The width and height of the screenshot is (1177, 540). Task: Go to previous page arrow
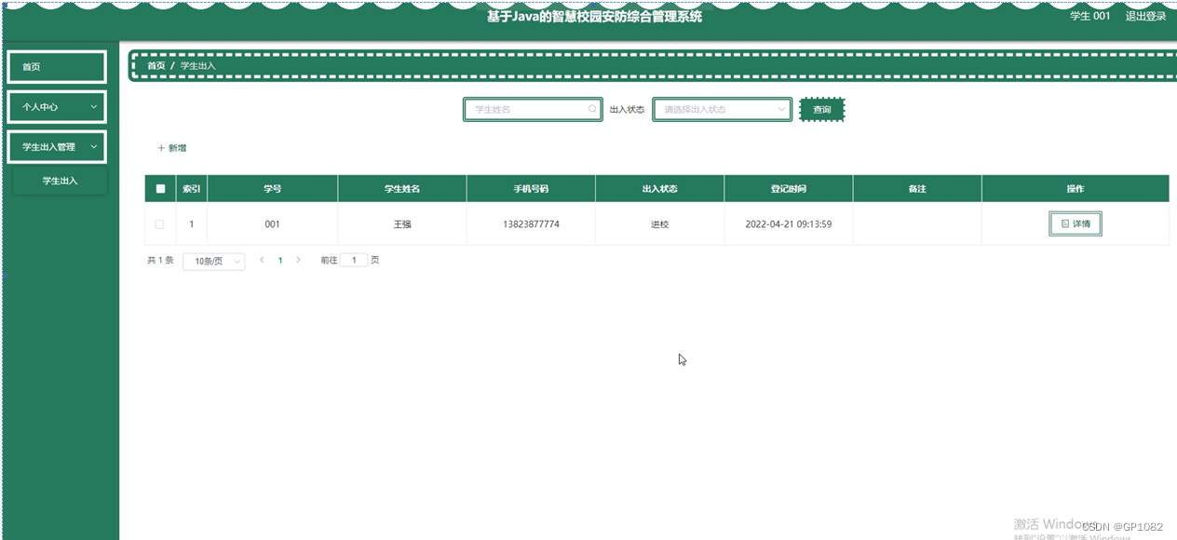tap(262, 261)
